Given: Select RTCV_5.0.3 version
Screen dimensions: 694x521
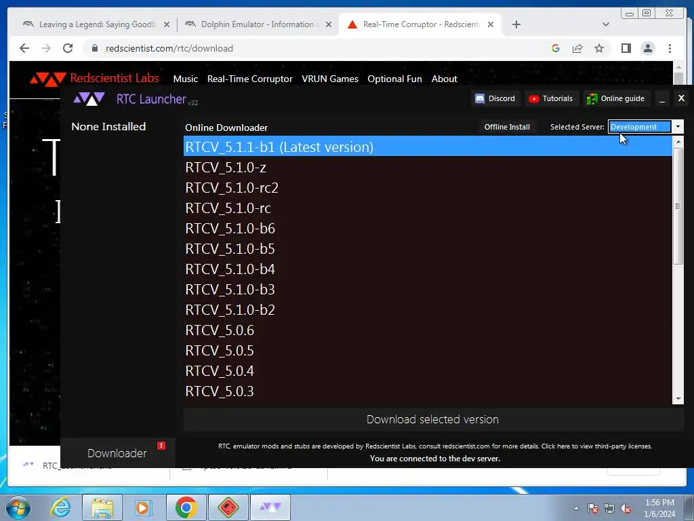Looking at the screenshot, I should 428,391.
